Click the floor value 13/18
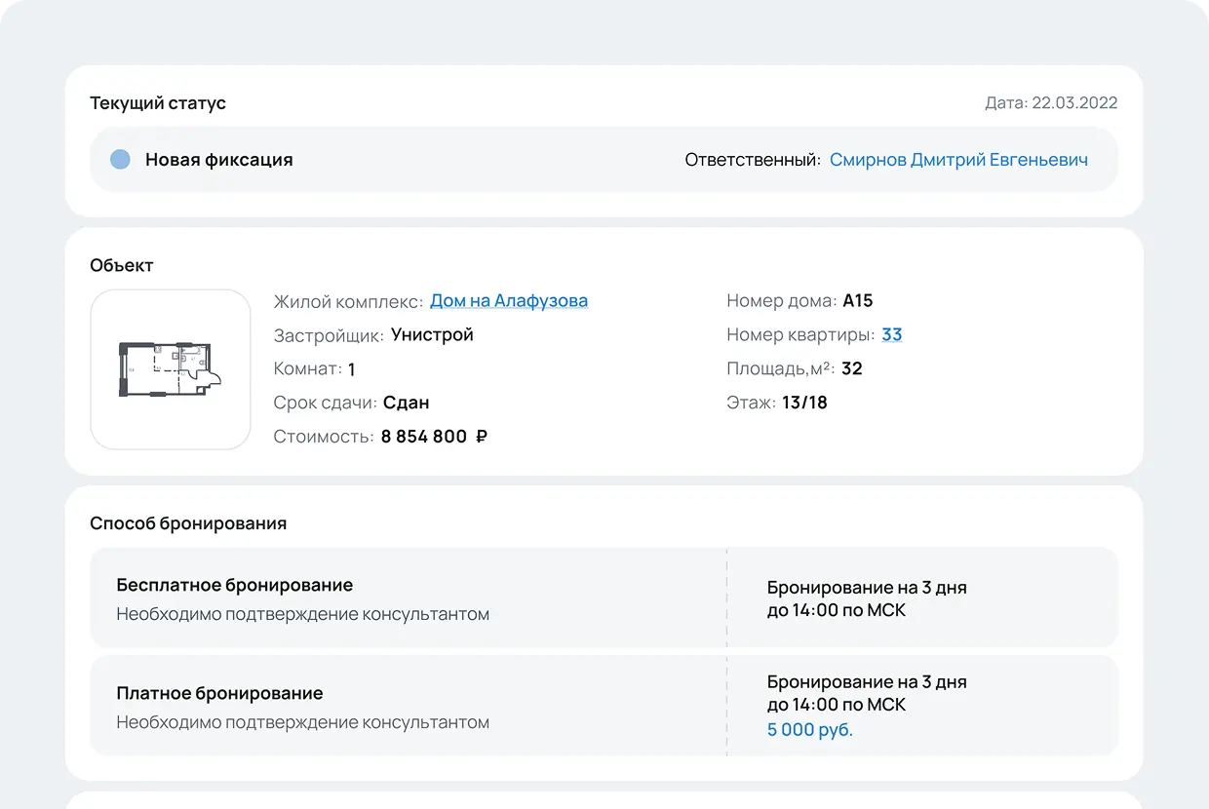The width and height of the screenshot is (1209, 809). pyautogui.click(x=804, y=403)
